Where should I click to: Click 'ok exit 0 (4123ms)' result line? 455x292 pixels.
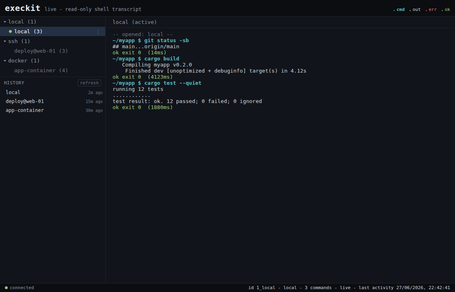143,77
